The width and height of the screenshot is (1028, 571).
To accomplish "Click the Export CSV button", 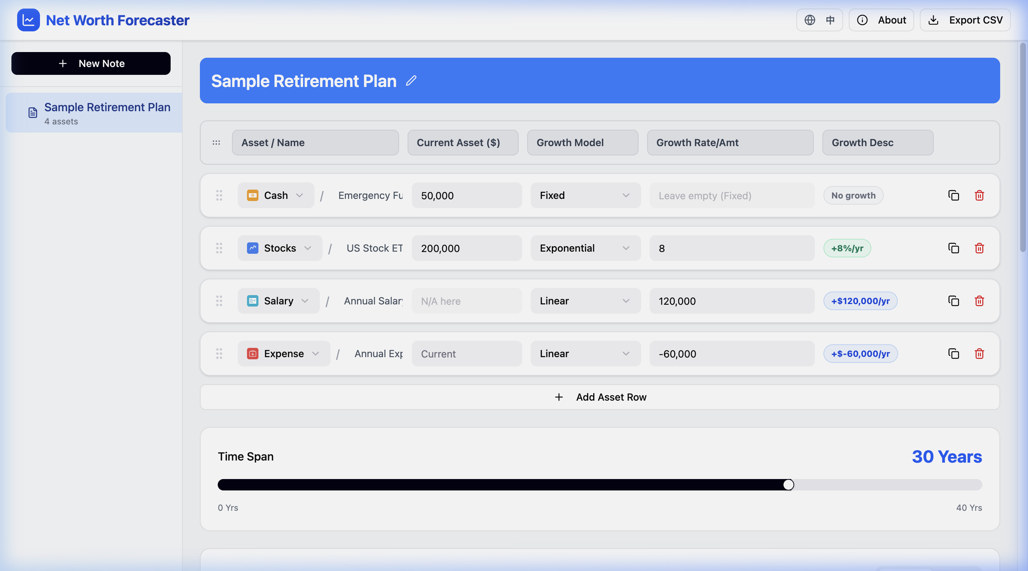I will (x=965, y=20).
